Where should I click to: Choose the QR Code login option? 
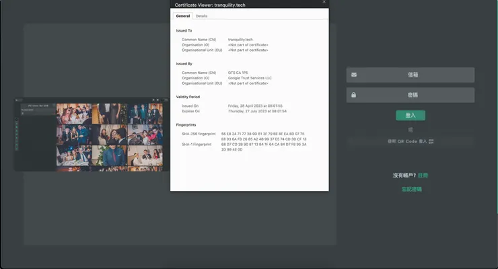[411, 141]
